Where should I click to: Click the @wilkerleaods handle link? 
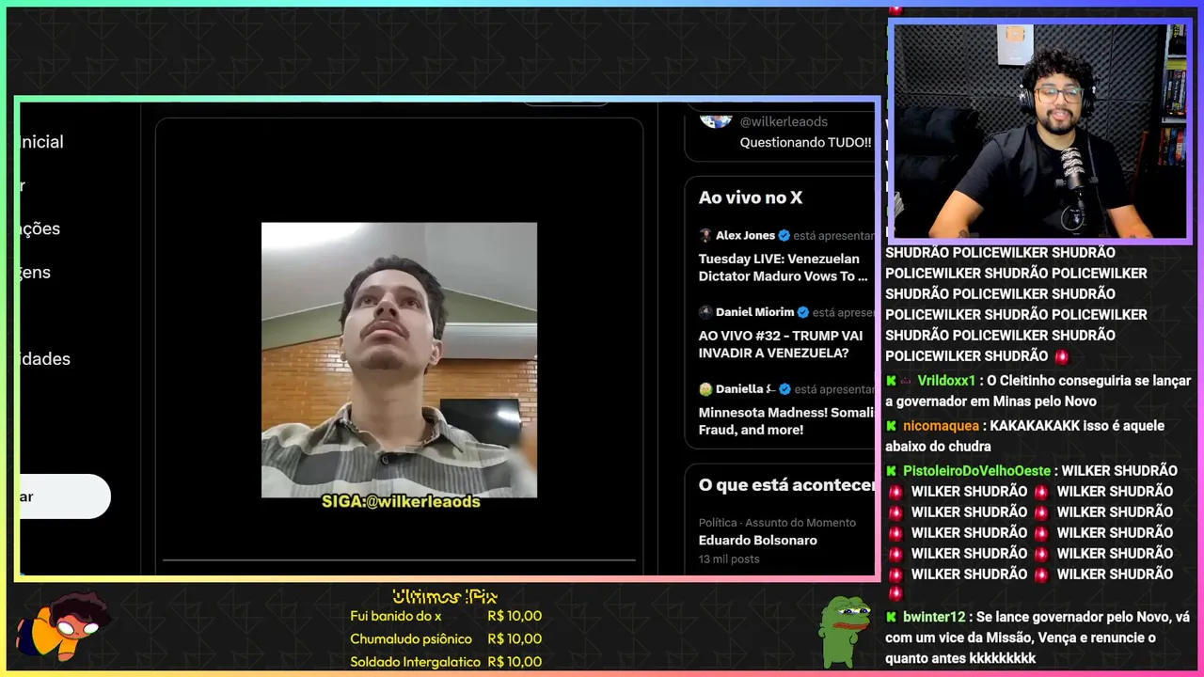pyautogui.click(x=784, y=121)
